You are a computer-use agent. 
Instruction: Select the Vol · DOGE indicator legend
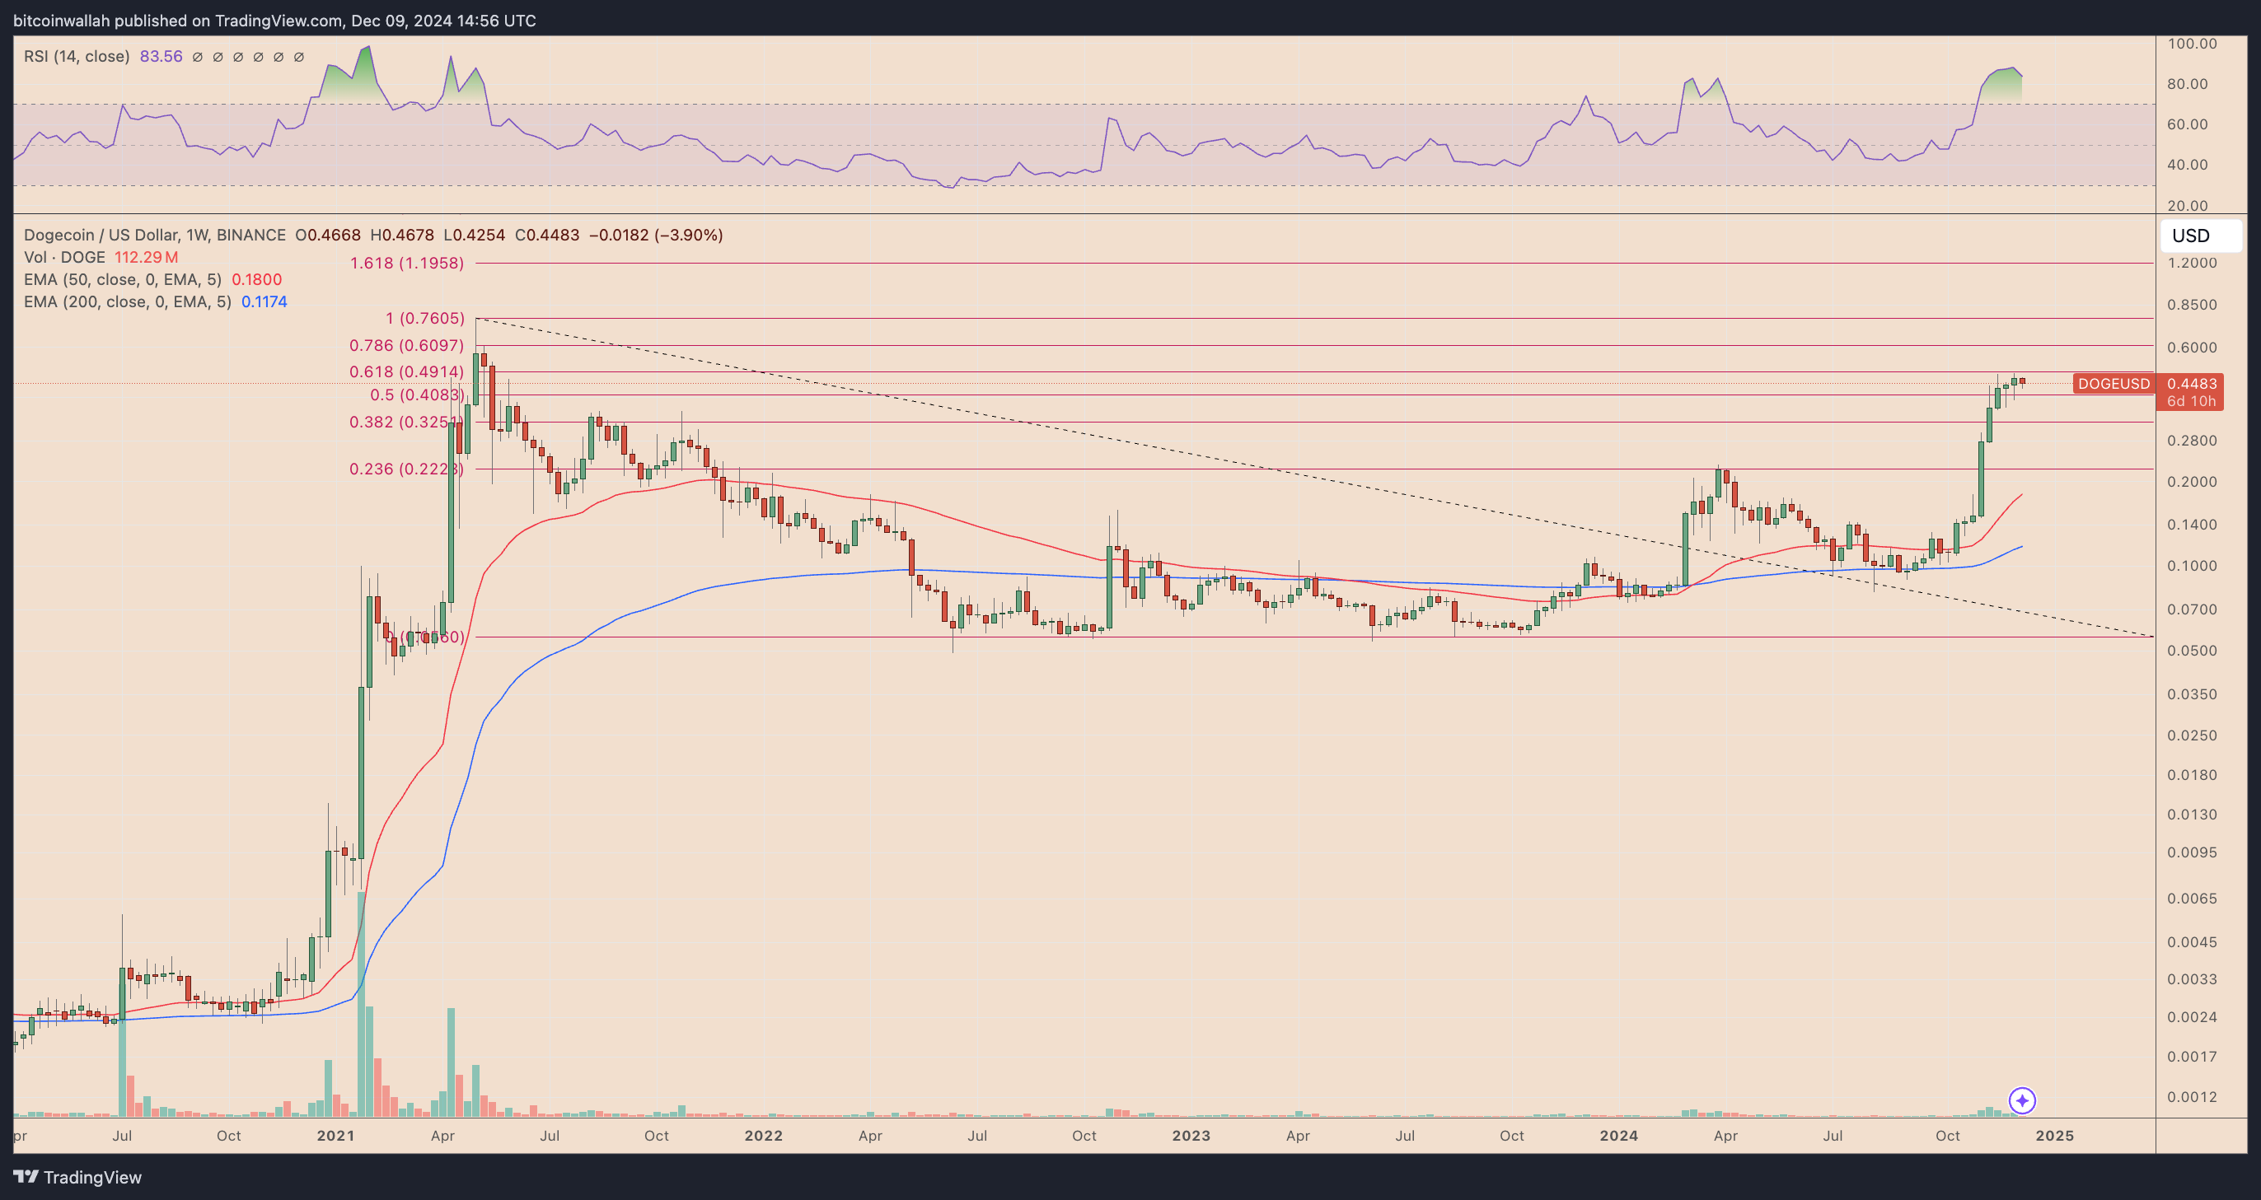[64, 257]
